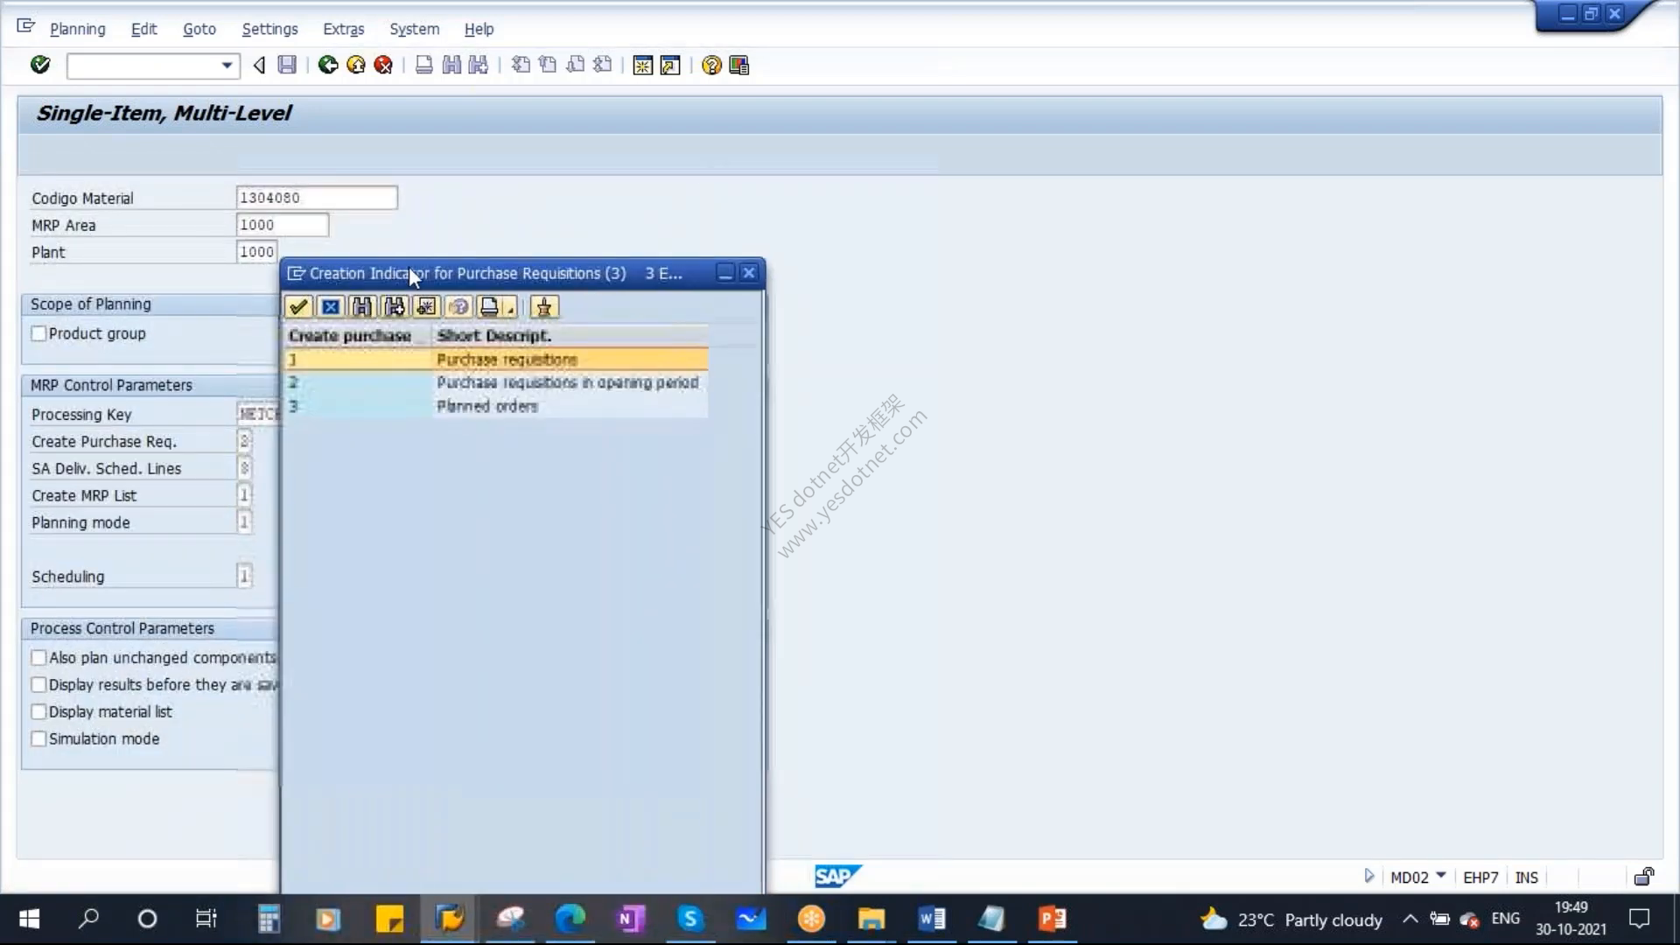Viewport: 1680px width, 945px height.
Task: Select Purchase requisitions in opening period
Action: [496, 382]
